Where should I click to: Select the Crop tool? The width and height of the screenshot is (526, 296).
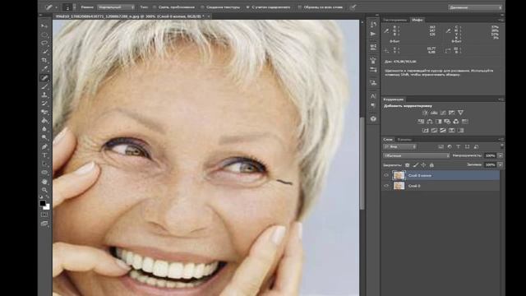click(44, 60)
